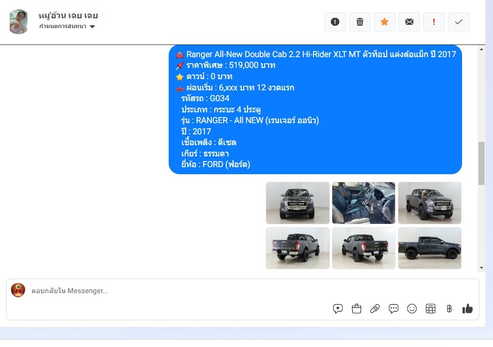Open the side profile Ranger photo

click(429, 248)
